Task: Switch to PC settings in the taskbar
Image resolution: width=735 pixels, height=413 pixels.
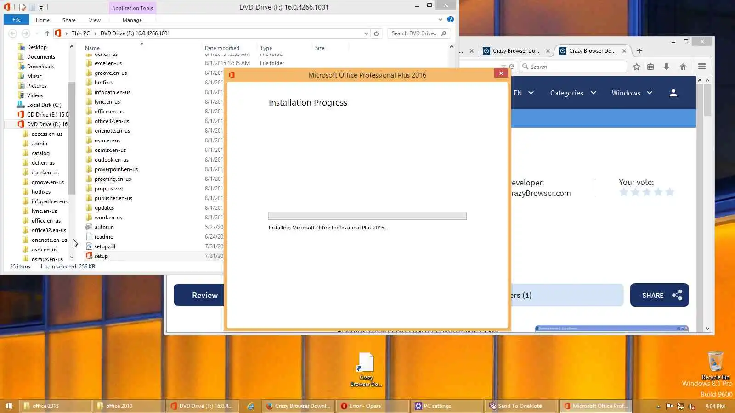Action: 447,406
